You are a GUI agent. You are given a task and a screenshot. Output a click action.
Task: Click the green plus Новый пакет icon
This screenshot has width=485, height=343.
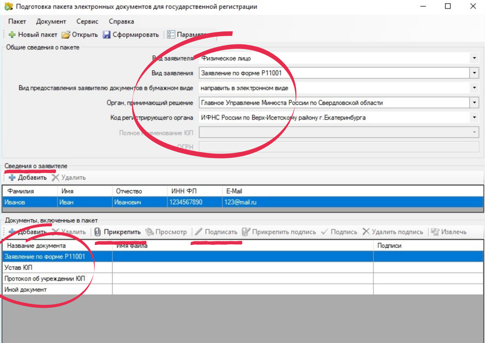[x=12, y=35]
